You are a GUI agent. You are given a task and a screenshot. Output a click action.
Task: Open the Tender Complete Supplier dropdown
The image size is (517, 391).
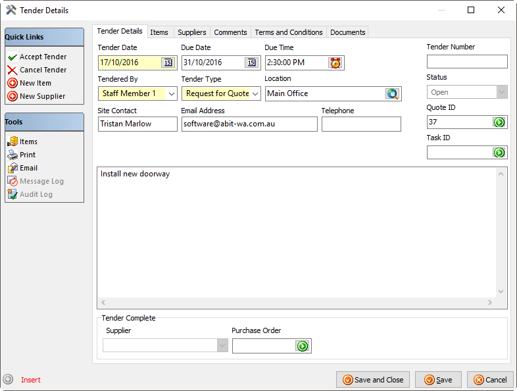[222, 346]
